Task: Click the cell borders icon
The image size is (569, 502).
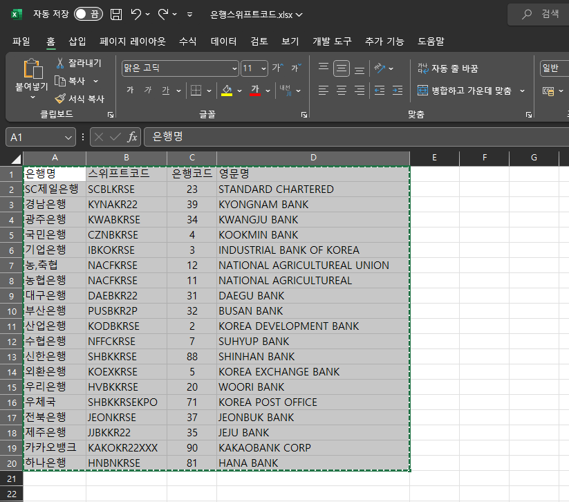Action: pyautogui.click(x=196, y=91)
